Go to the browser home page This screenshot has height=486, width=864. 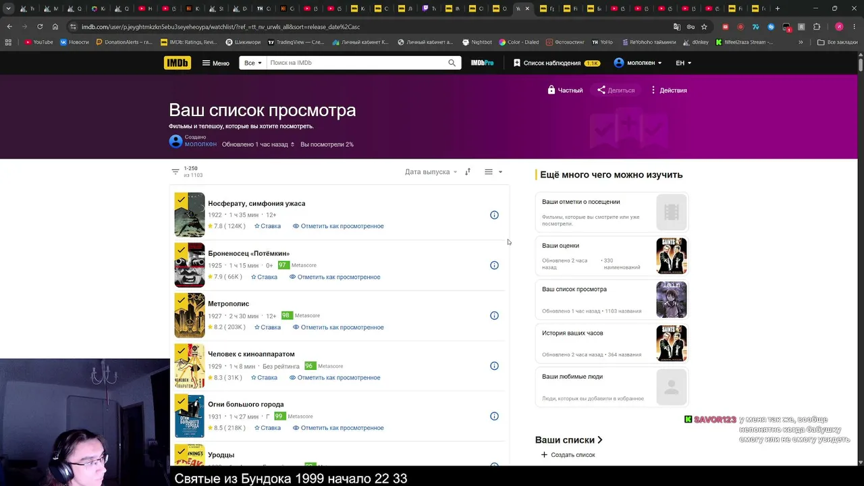(55, 27)
